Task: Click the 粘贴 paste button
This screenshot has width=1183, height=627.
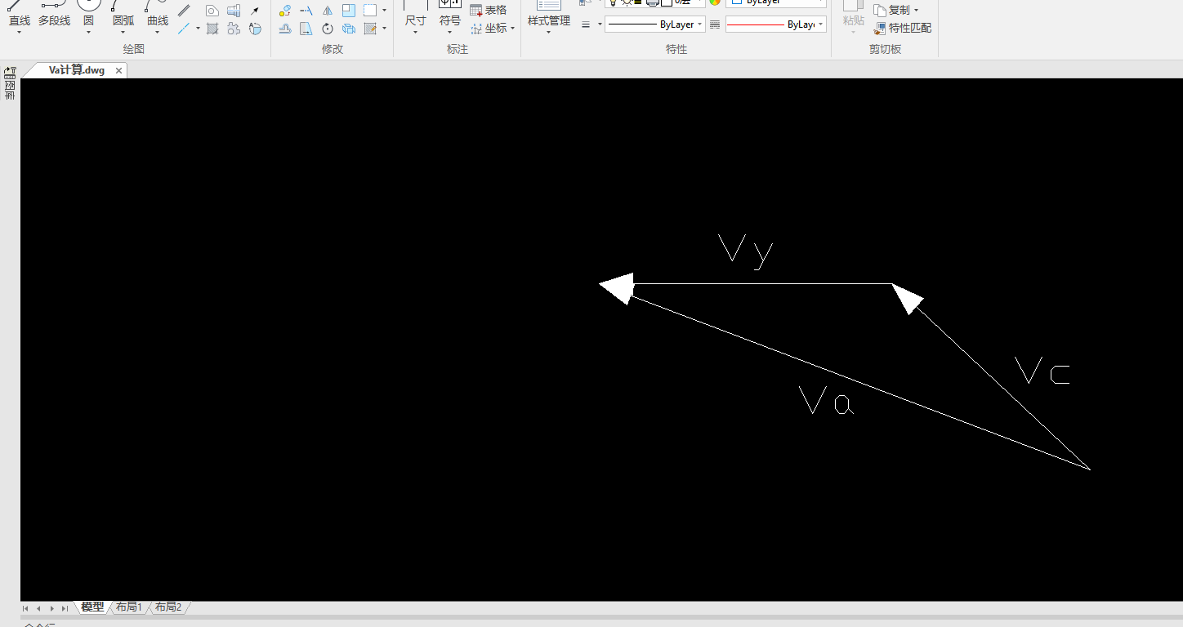Action: click(x=853, y=16)
